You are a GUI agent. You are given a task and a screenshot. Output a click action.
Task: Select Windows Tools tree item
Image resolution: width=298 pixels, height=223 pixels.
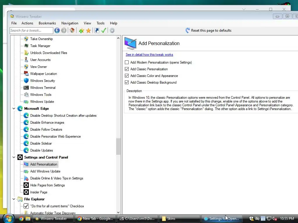point(41,95)
